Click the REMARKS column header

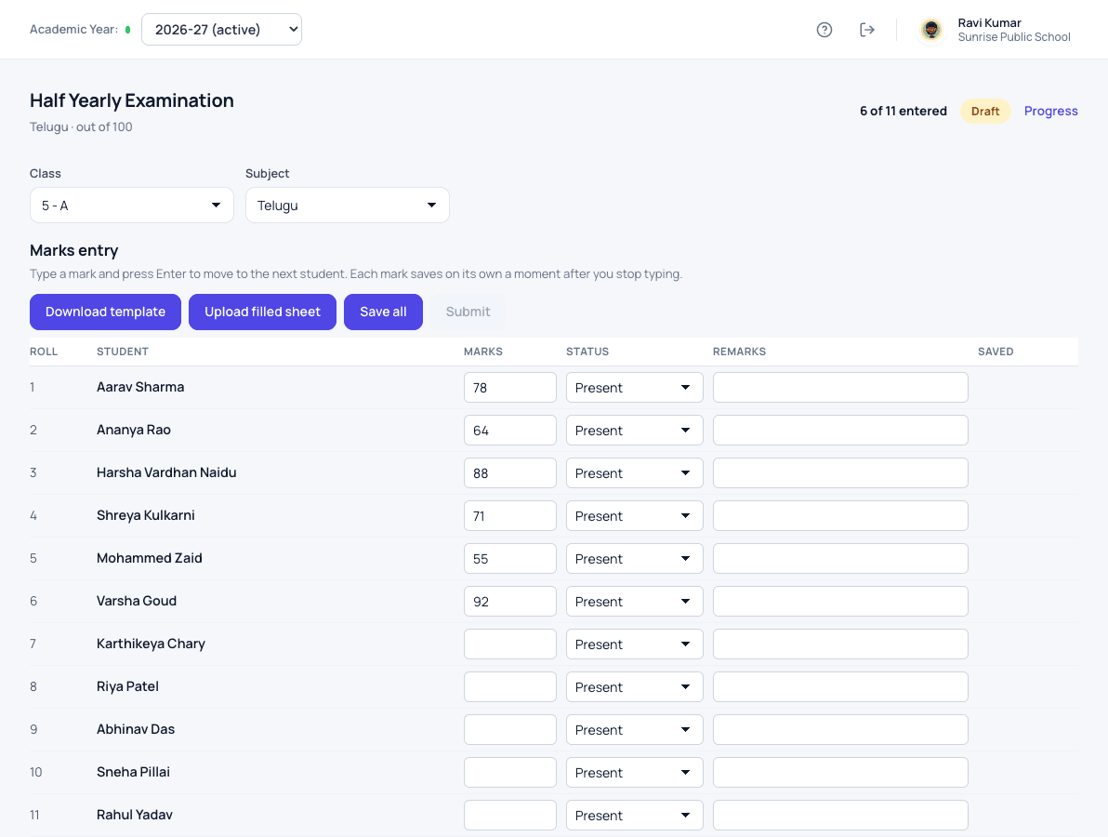[x=739, y=352]
